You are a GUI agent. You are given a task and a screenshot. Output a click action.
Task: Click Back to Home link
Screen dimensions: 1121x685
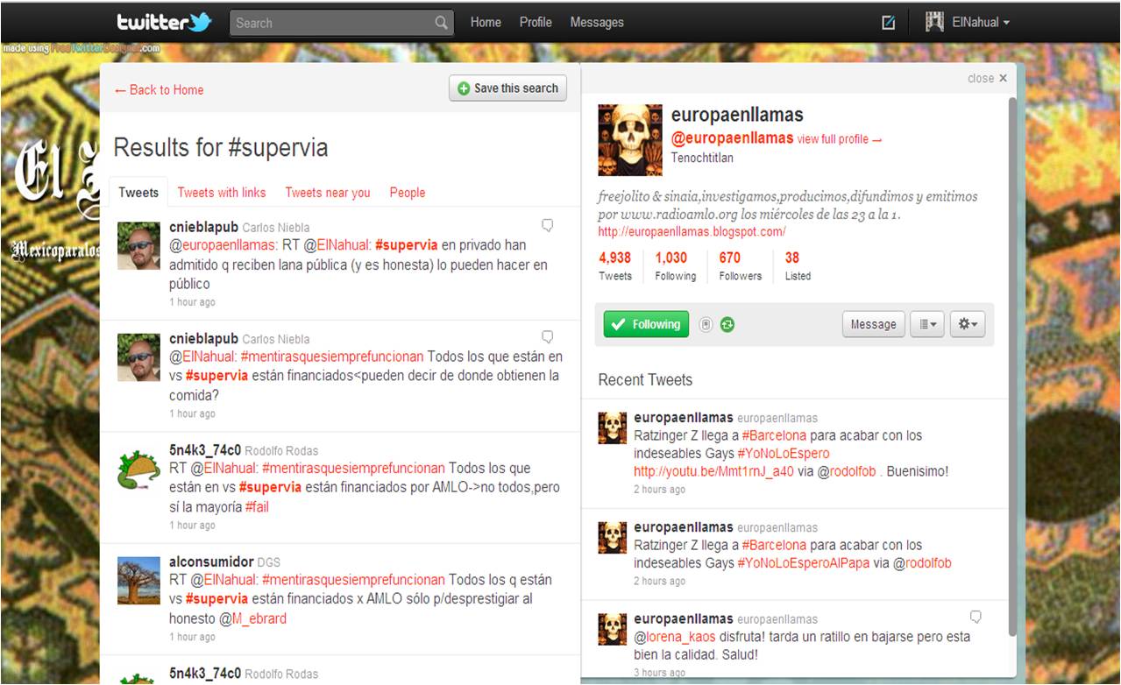tap(159, 89)
